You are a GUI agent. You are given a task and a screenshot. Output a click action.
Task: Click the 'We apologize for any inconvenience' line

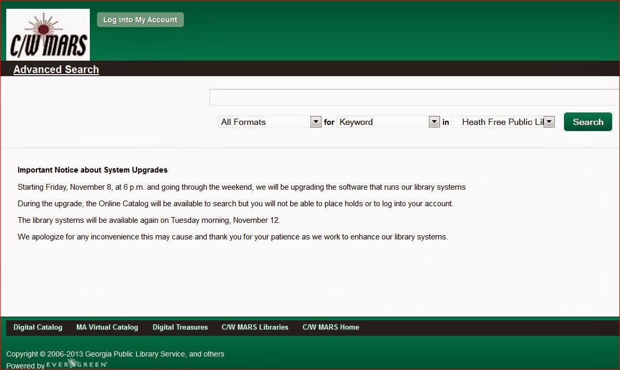coord(233,237)
